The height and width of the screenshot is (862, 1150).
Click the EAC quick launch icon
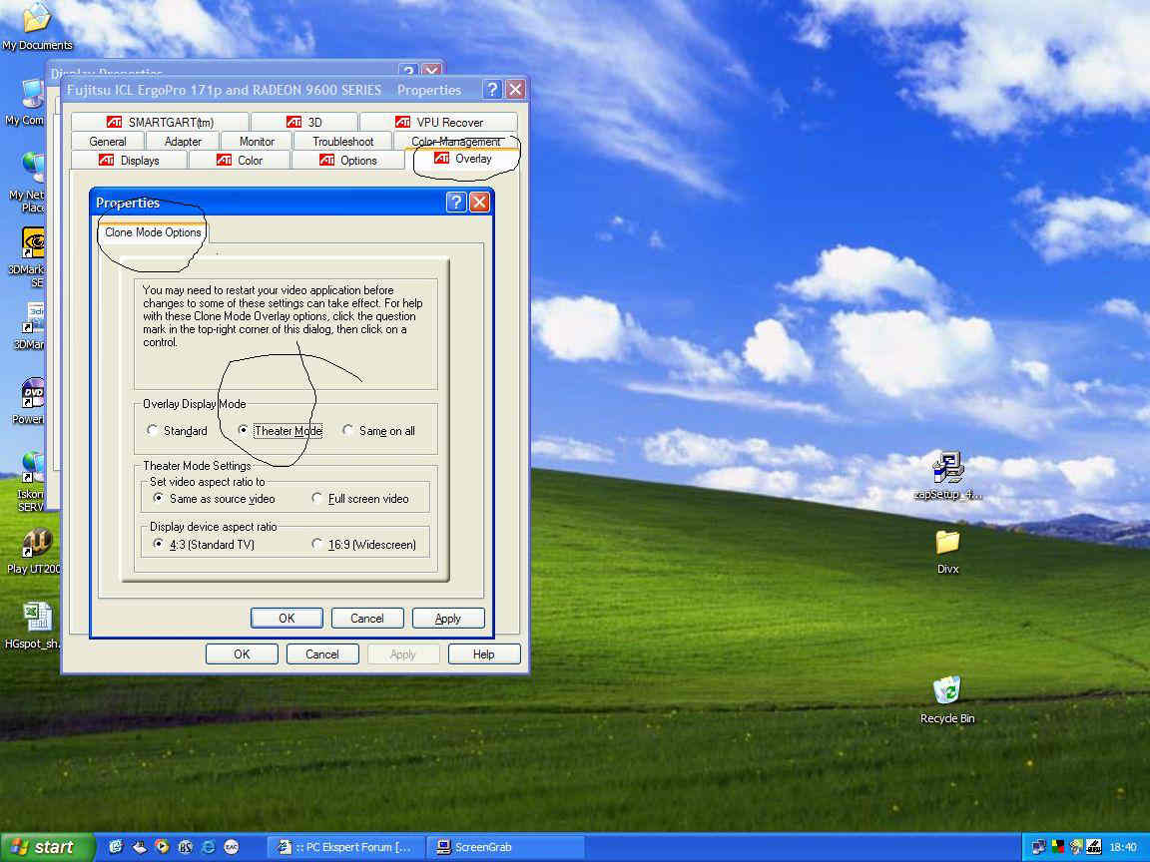point(231,847)
